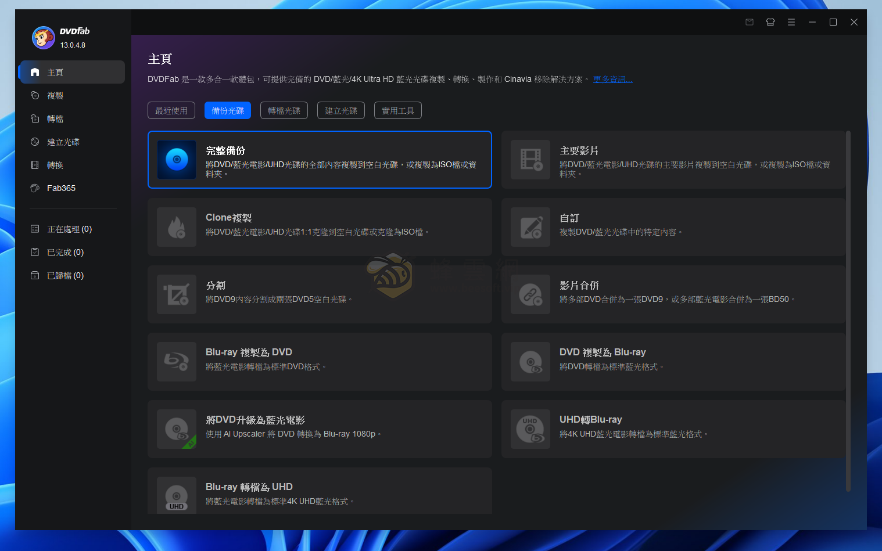Click the 轉換 sidebar icon
882x551 pixels.
[35, 165]
